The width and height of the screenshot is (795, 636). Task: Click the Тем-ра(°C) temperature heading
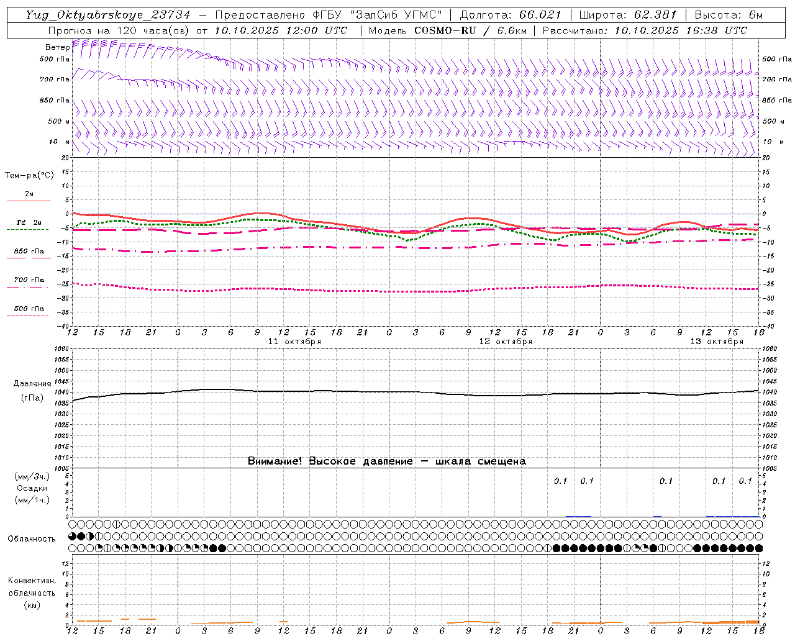point(29,176)
